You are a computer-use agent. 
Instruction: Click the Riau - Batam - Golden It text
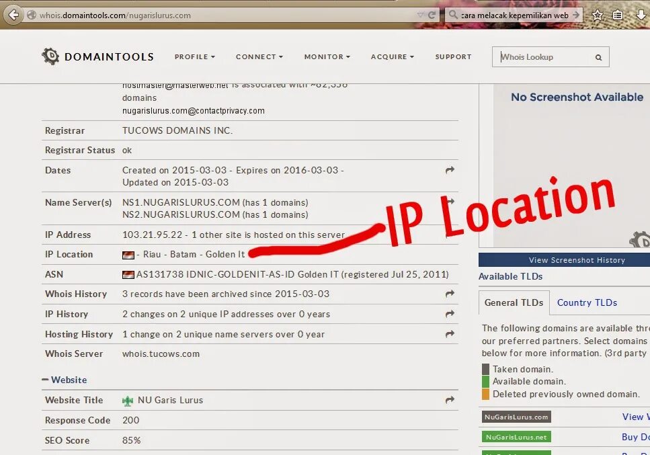click(x=194, y=255)
